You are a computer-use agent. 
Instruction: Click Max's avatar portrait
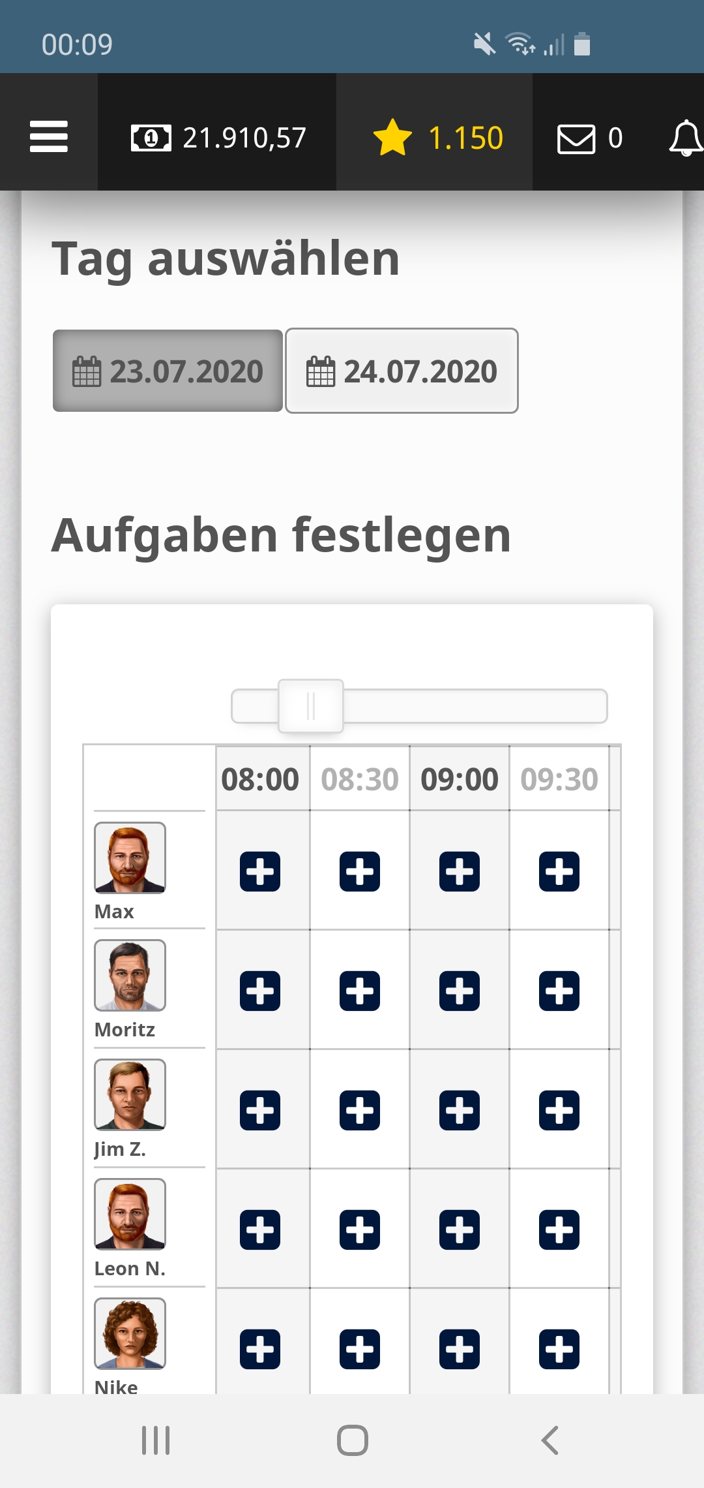point(130,858)
